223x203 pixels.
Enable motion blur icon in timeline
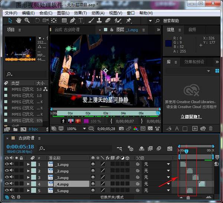point(159,149)
